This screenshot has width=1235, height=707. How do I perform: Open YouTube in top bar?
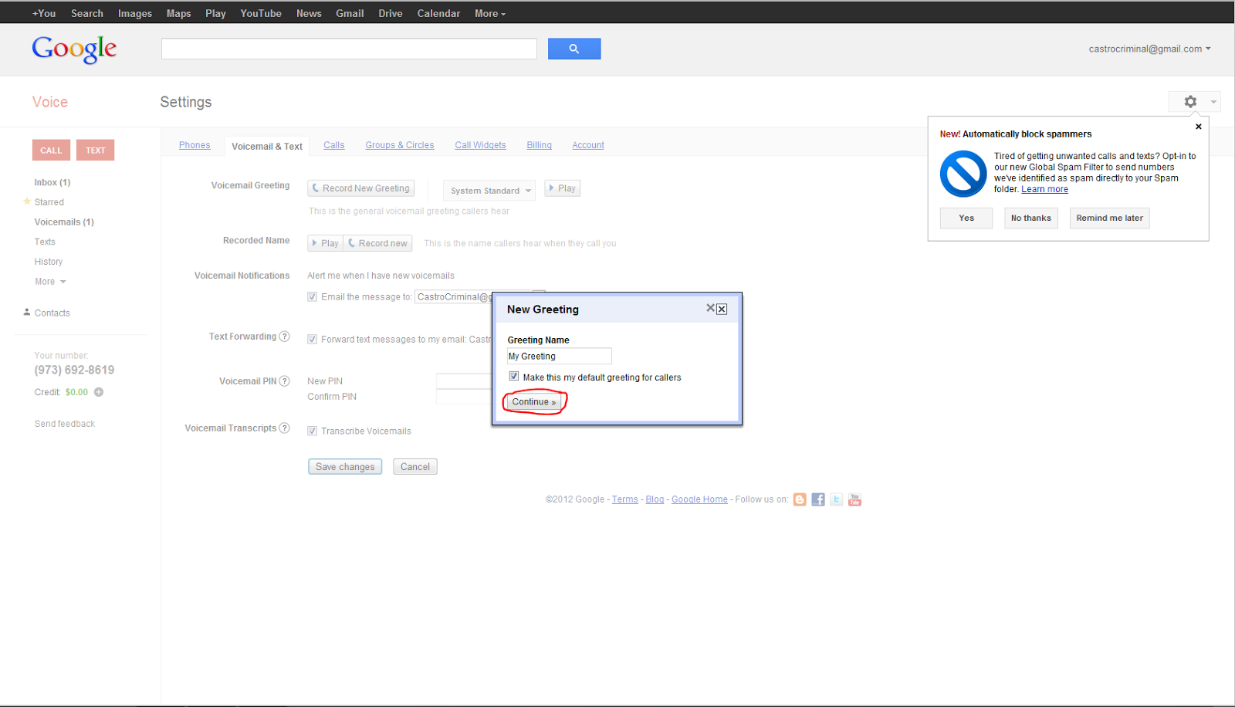coord(261,13)
